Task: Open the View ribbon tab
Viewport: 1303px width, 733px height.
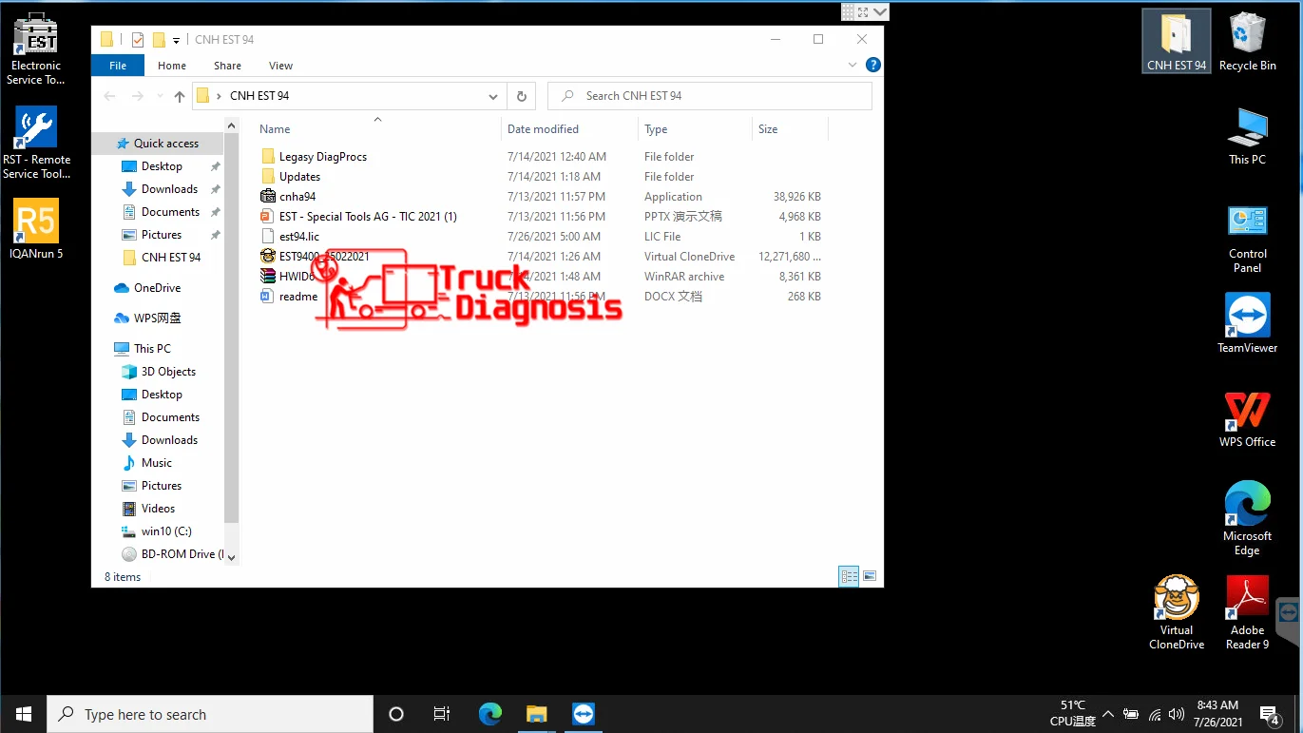Action: pyautogui.click(x=280, y=66)
